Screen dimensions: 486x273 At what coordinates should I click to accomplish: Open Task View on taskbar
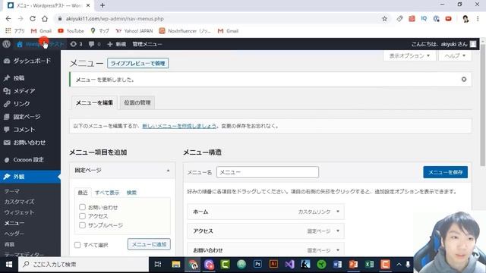click(x=158, y=265)
